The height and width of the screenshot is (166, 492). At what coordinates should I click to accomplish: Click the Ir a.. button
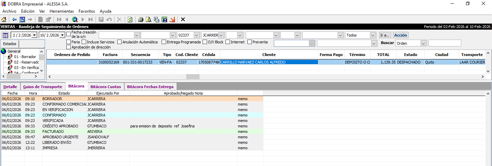tap(385, 35)
